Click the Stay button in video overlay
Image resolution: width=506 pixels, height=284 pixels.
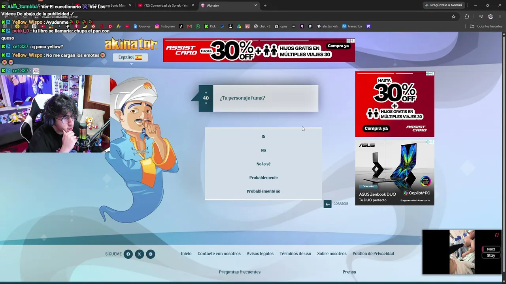(491, 255)
